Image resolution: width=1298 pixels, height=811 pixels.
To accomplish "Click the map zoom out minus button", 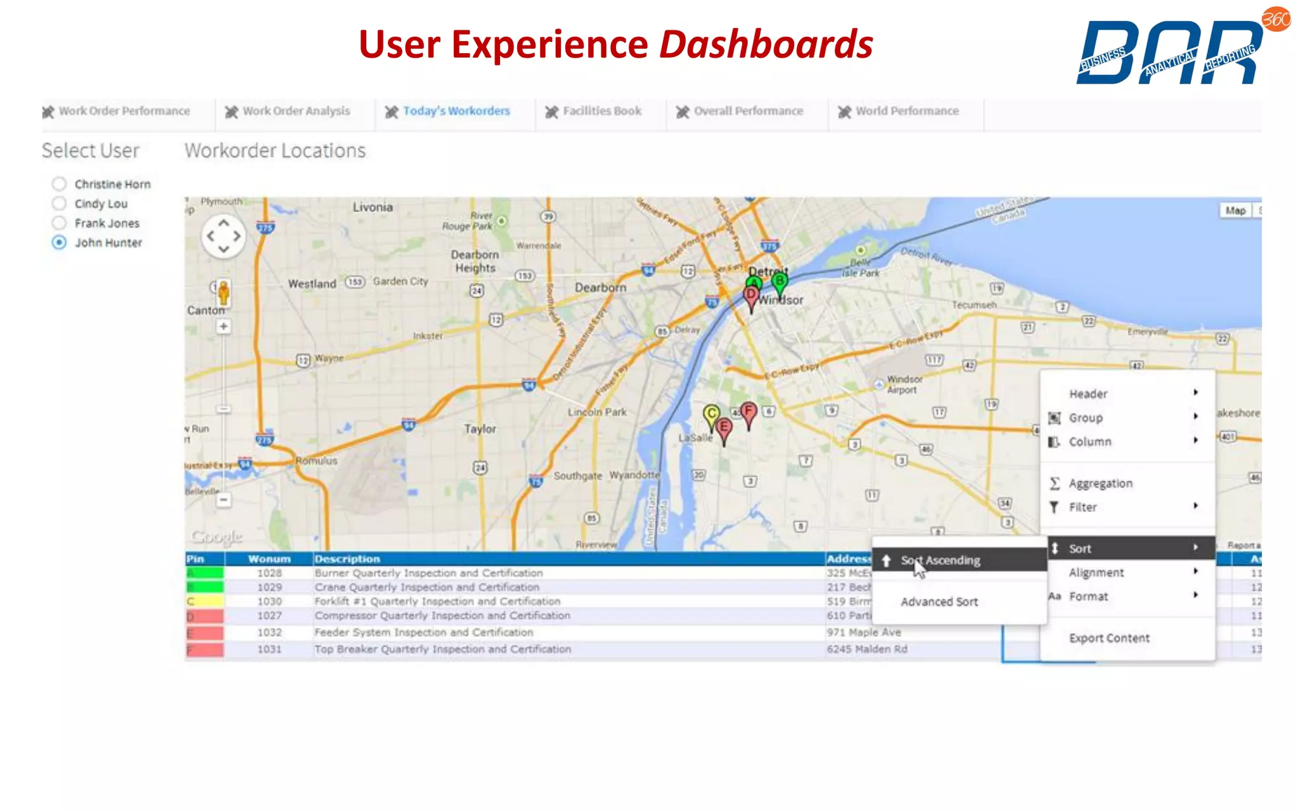I will coord(223,499).
